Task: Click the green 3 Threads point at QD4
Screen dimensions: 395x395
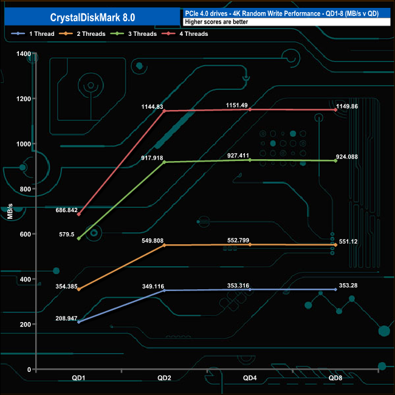Action: pos(250,160)
